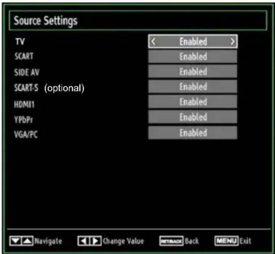The height and width of the screenshot is (254, 275).
Task: Toggle the SIDE AV Enabled setting
Action: pyautogui.click(x=193, y=71)
